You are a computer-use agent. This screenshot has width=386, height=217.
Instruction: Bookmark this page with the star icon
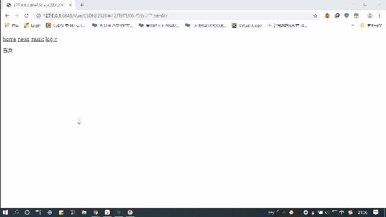[x=315, y=16]
